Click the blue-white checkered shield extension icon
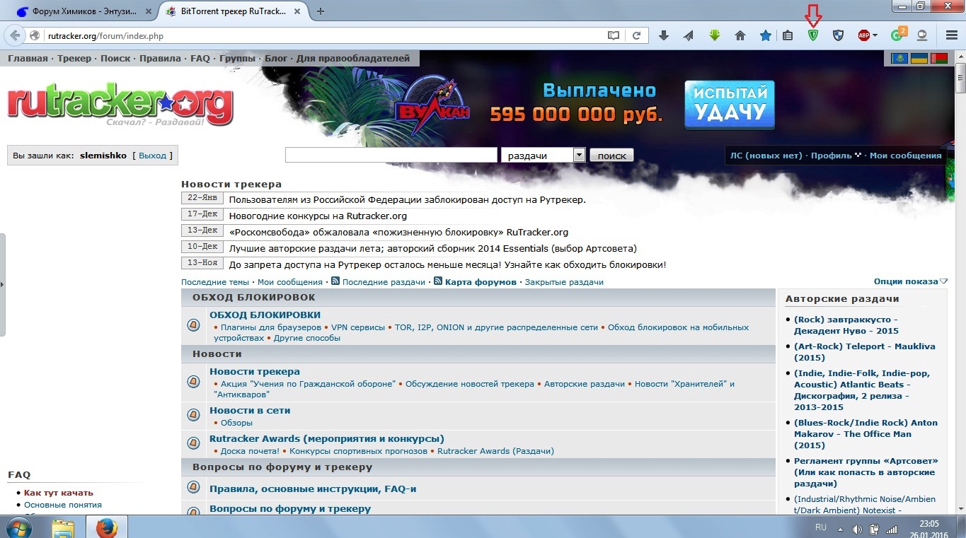 click(x=838, y=35)
